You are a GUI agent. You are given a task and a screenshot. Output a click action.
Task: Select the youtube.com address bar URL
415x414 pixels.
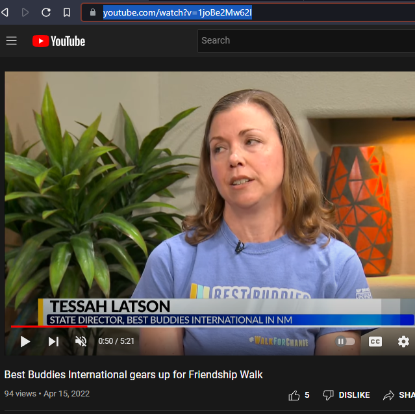click(x=177, y=12)
